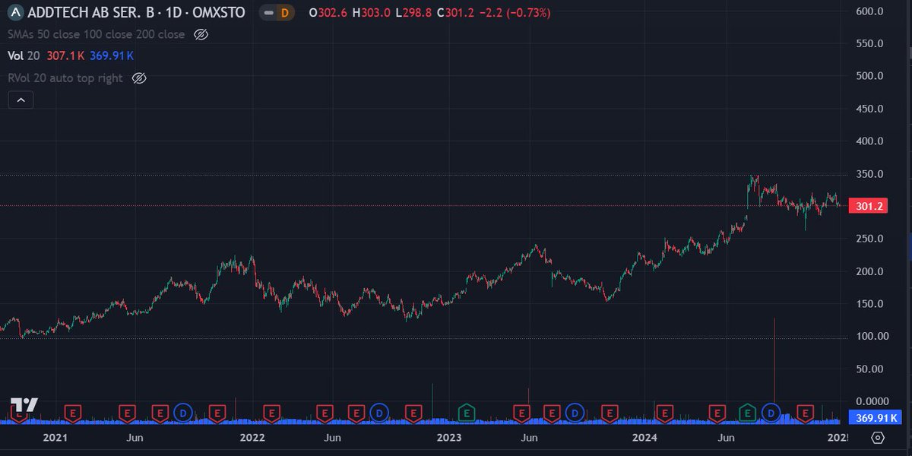Screen dimensions: 912x456
Task: Click the red 301.2 current price label
Action: tap(869, 206)
